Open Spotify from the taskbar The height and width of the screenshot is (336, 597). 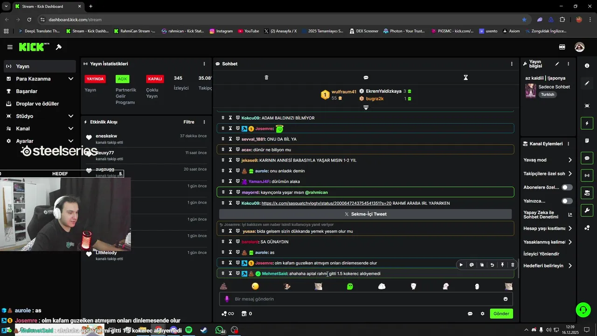188,330
